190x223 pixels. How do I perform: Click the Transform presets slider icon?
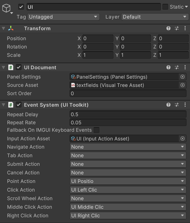177,29
